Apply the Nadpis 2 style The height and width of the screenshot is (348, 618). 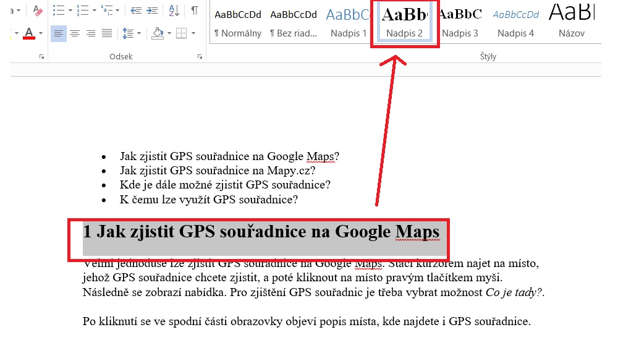[x=404, y=23]
